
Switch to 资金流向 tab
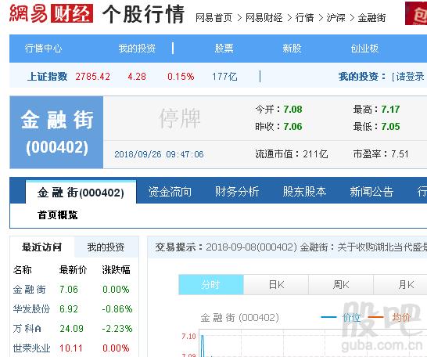[x=170, y=192]
